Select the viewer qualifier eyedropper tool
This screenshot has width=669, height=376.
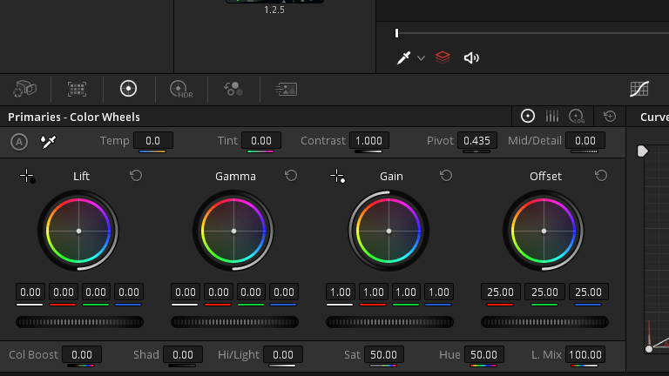[403, 57]
